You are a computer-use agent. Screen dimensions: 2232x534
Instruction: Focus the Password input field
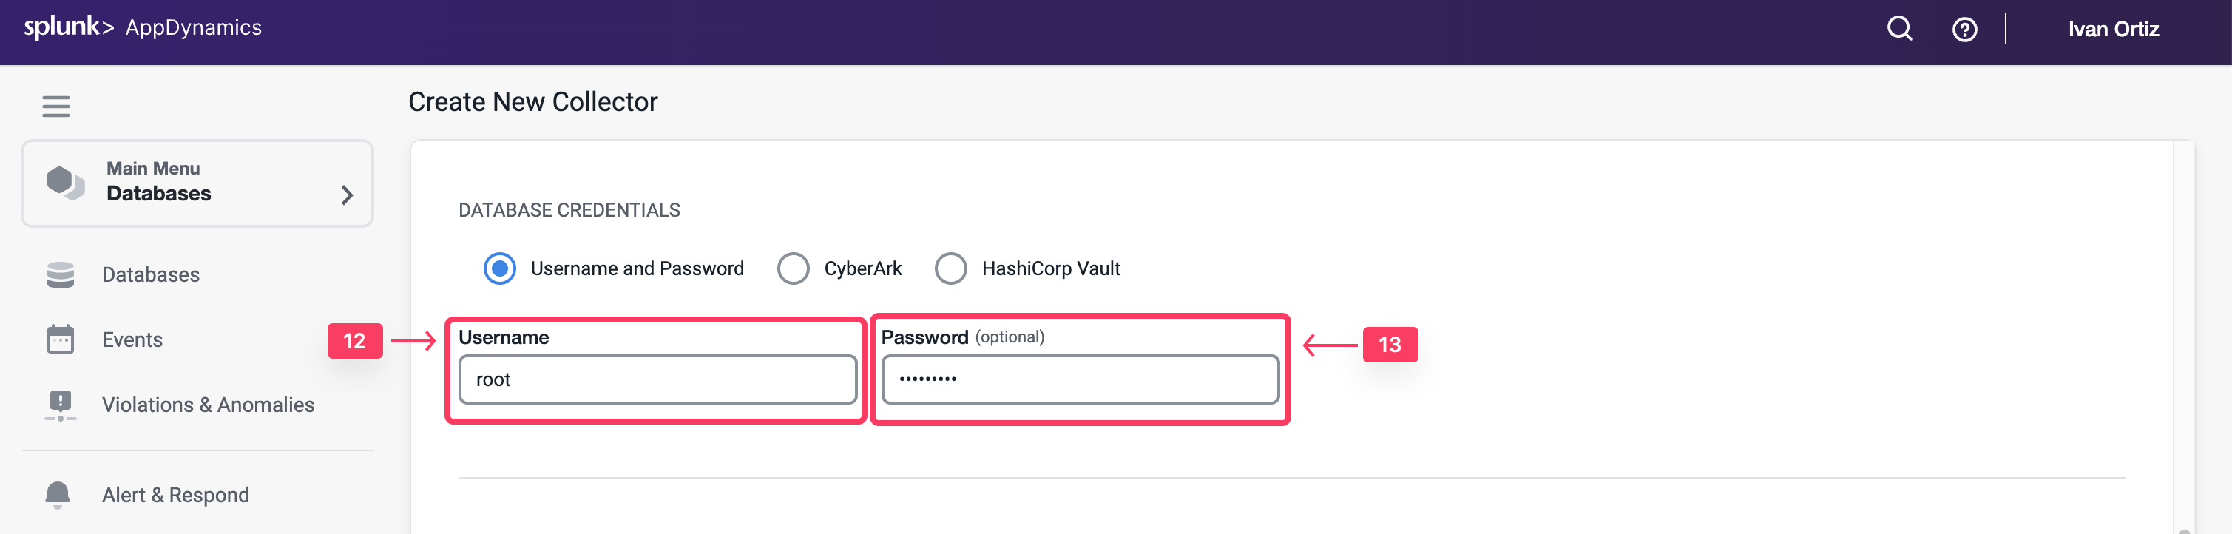1080,379
